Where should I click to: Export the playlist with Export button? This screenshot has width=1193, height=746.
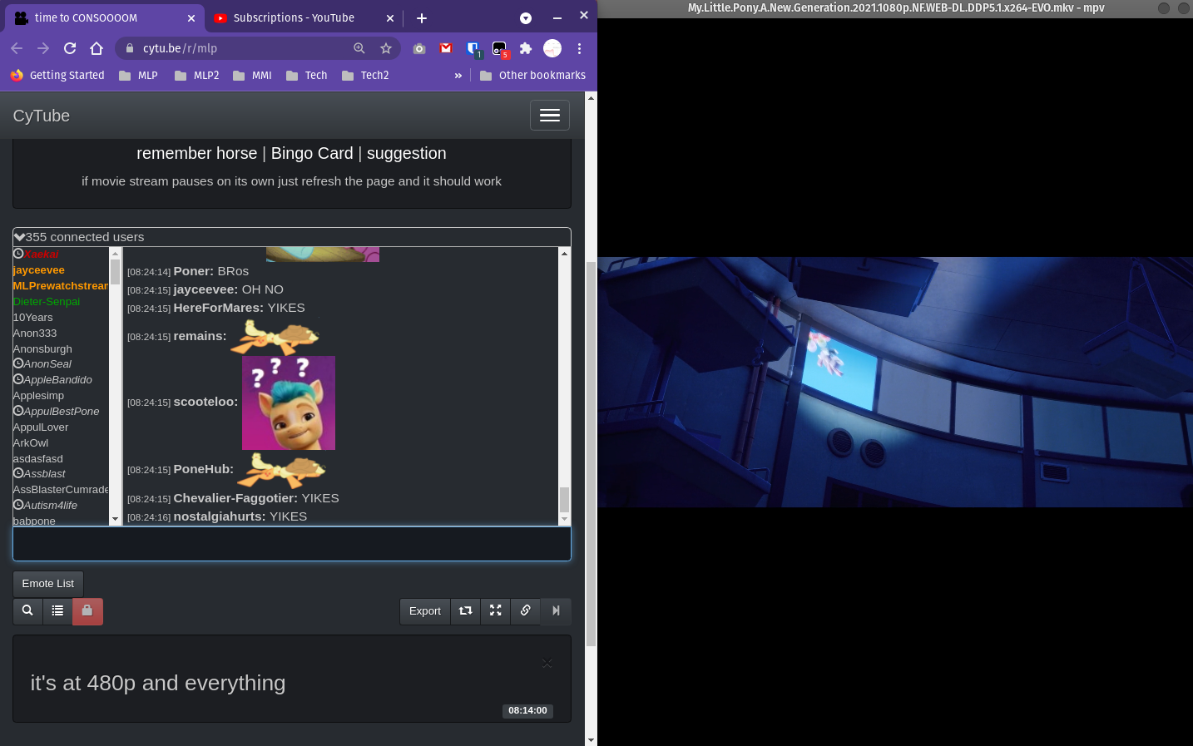(425, 611)
